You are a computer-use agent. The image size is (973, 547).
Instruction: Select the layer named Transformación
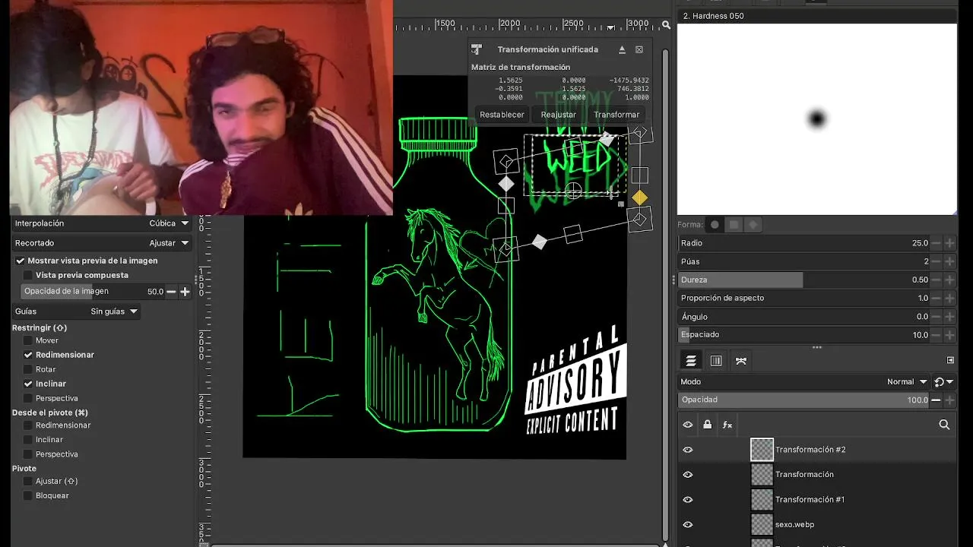[804, 475]
